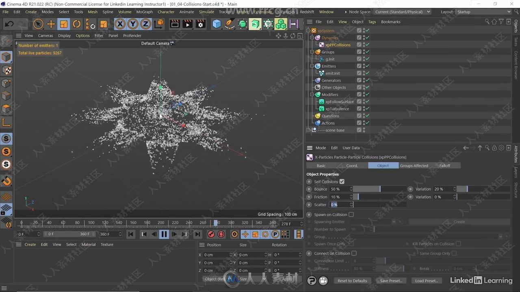Image resolution: width=520 pixels, height=292 pixels.
Task: Click frame 200 on the timeline ruler
Action: [161, 223]
